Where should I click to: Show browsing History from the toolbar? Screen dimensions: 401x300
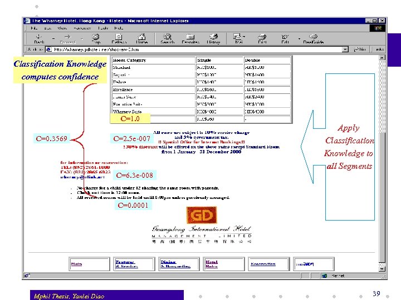(213, 39)
